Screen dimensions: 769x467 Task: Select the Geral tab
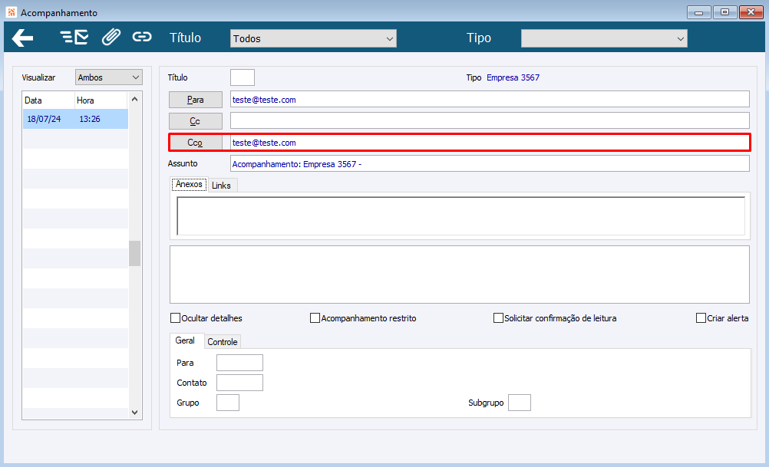(x=185, y=340)
